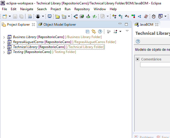Click the help icon in JavaBOM editor
The width and height of the screenshot is (170, 138).
[x=138, y=41]
